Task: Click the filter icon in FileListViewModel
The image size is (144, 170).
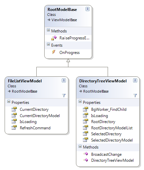Action: (64, 95)
